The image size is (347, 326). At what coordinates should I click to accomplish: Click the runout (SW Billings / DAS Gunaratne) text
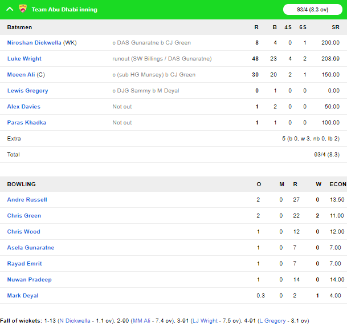pos(162,59)
